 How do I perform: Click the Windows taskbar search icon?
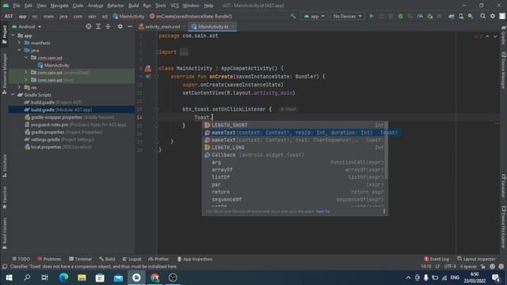pos(27,278)
